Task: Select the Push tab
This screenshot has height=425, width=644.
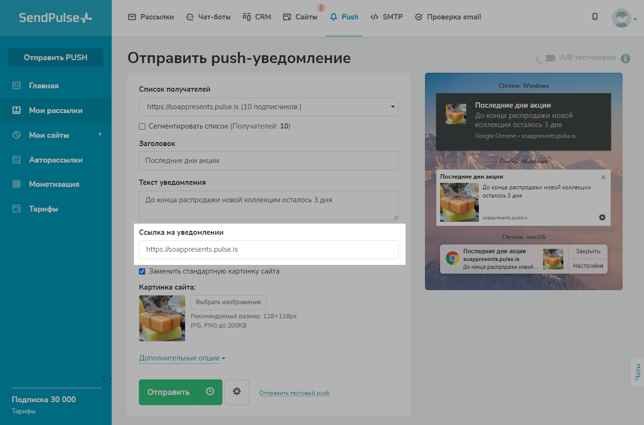Action: [344, 17]
